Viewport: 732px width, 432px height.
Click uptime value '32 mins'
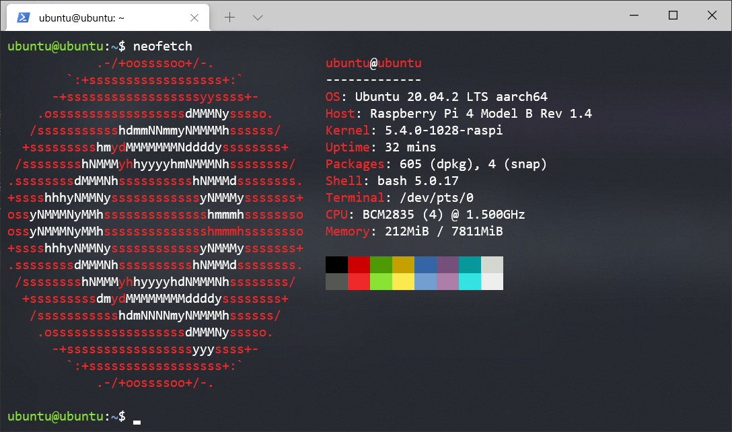pos(410,147)
